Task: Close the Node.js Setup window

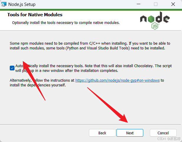Action: [173, 4]
